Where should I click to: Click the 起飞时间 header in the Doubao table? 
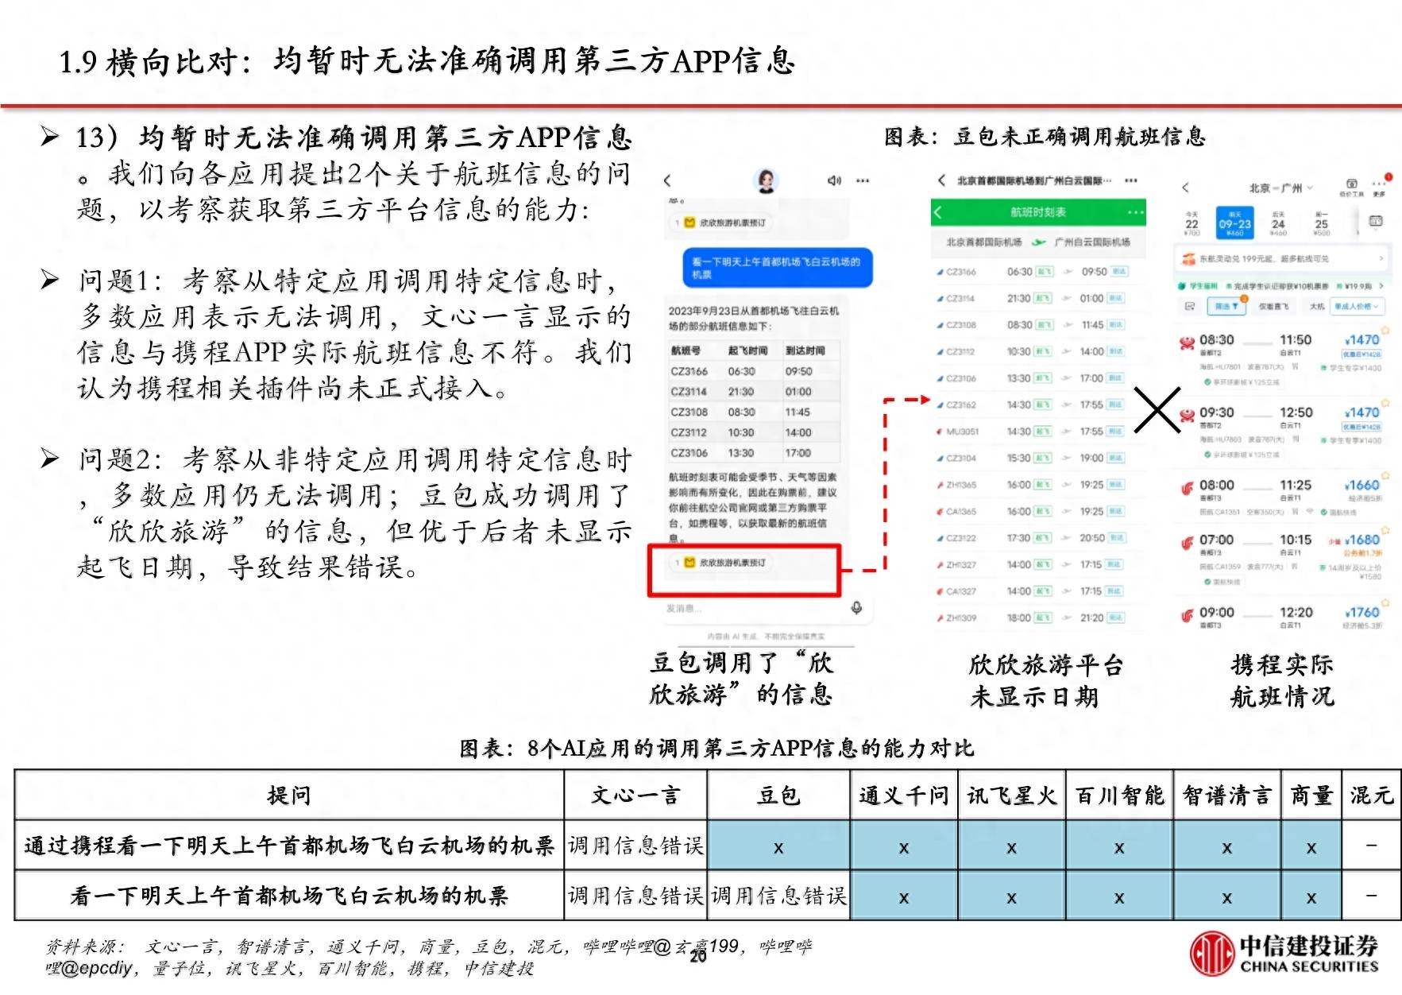(x=747, y=350)
